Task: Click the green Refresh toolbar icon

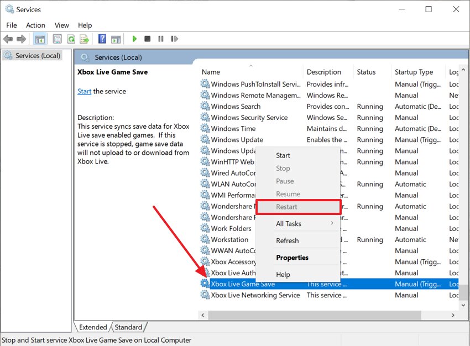Action: pos(71,39)
